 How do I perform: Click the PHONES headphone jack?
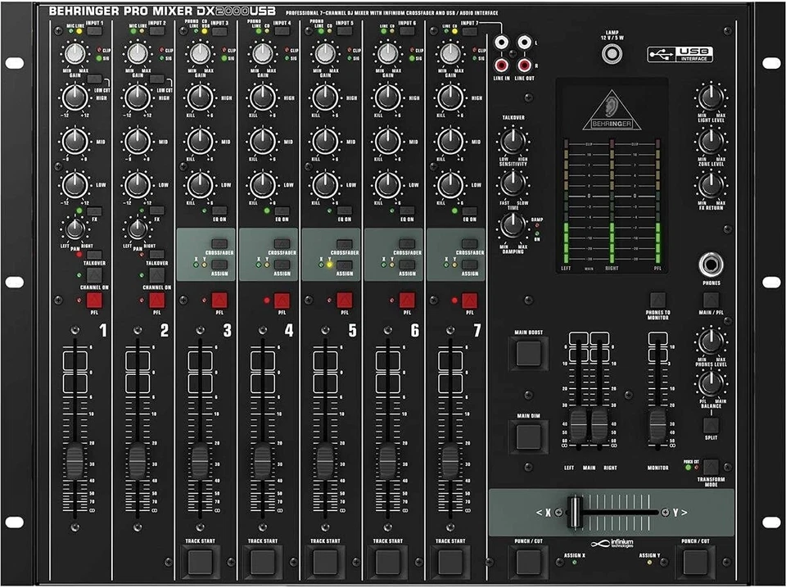(x=711, y=266)
